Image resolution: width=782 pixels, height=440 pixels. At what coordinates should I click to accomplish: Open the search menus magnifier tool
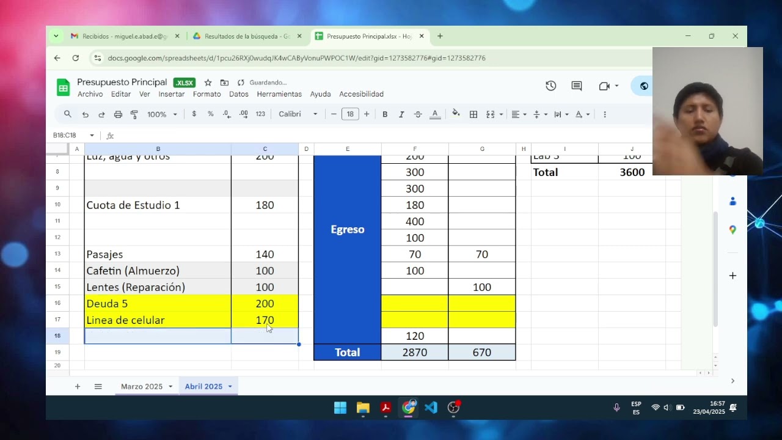point(68,114)
